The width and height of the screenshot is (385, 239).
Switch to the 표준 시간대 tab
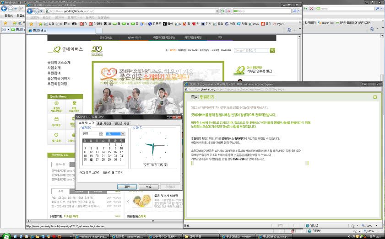coord(104,123)
